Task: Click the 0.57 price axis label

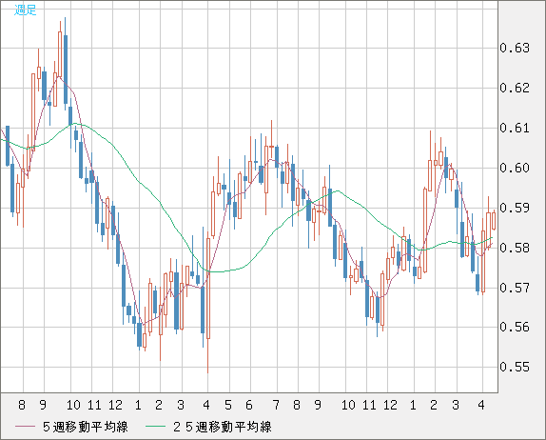Action: click(x=515, y=288)
